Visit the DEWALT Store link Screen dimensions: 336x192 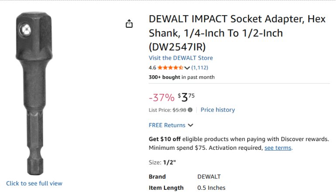pyautogui.click(x=181, y=58)
